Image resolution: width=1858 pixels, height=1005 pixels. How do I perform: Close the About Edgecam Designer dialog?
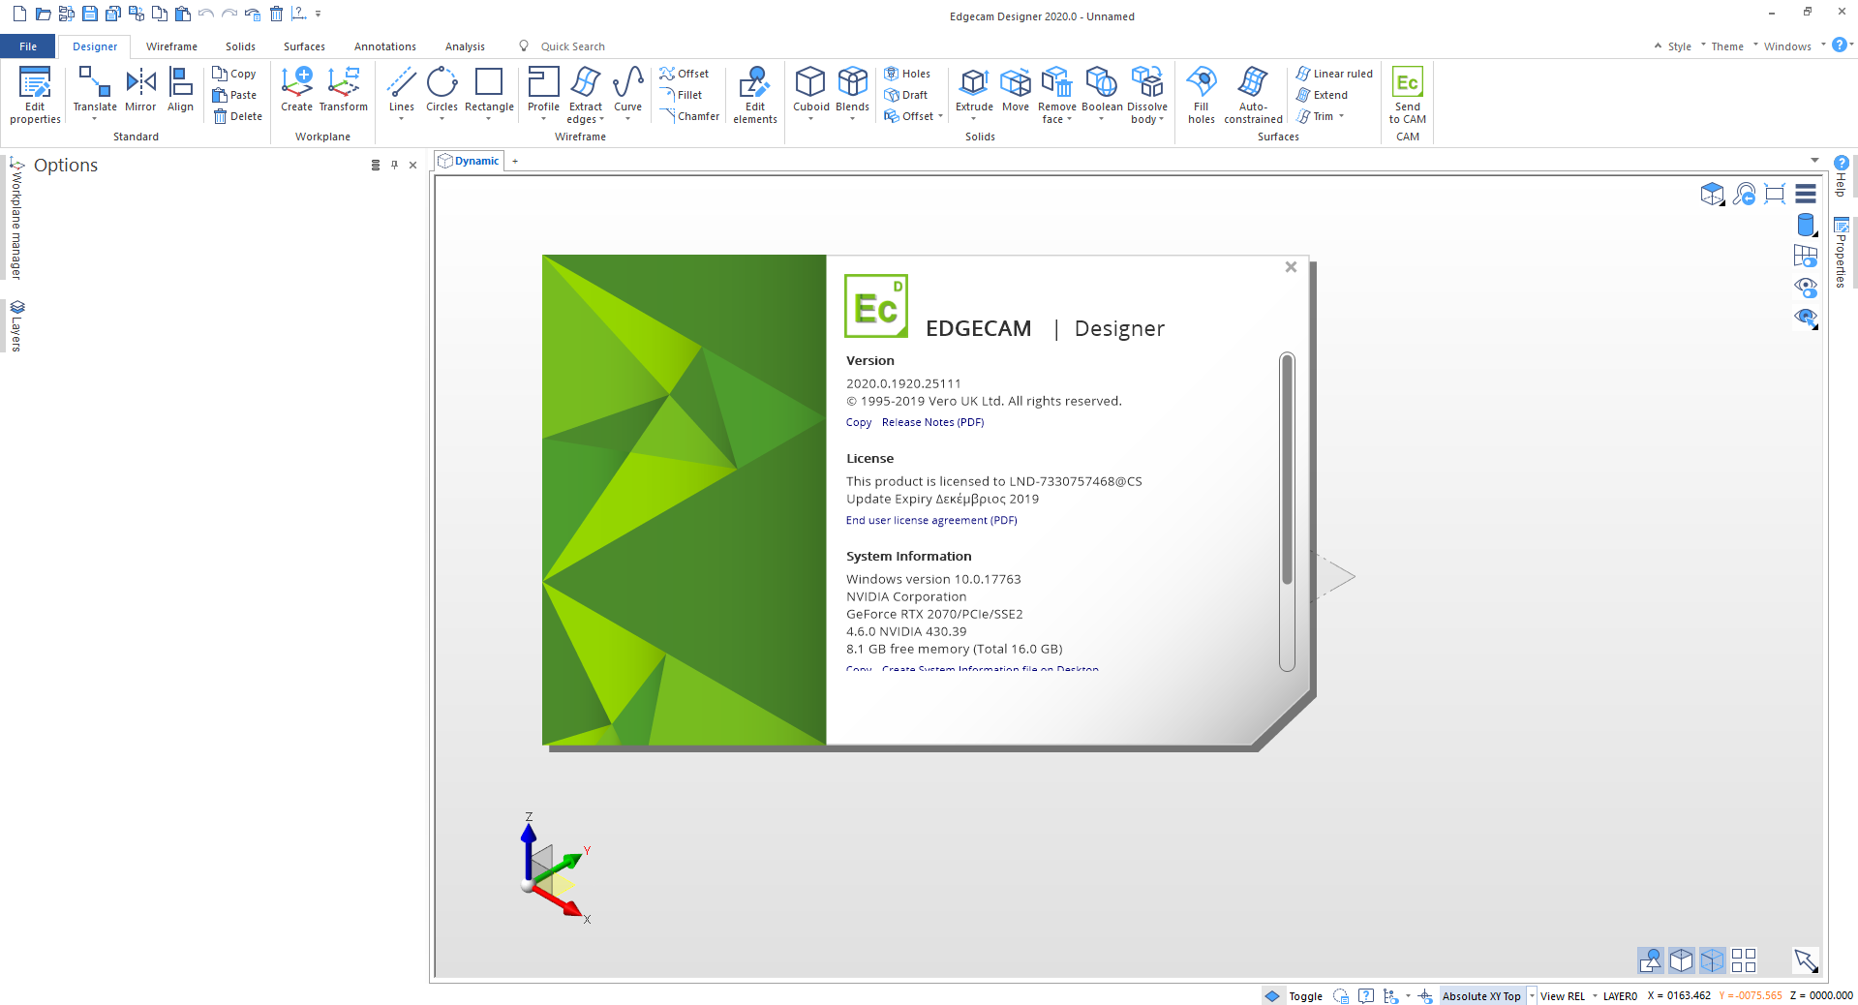tap(1291, 267)
